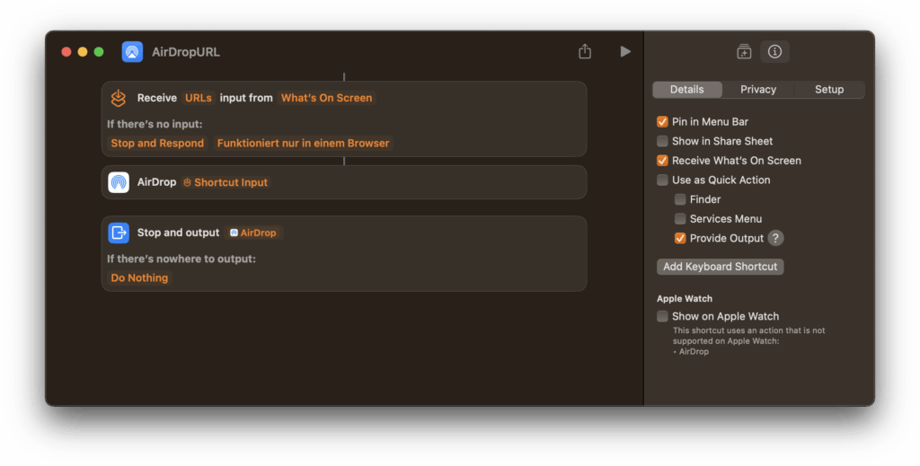The width and height of the screenshot is (920, 466).
Task: Click the Apple Watch section heading
Action: (684, 298)
